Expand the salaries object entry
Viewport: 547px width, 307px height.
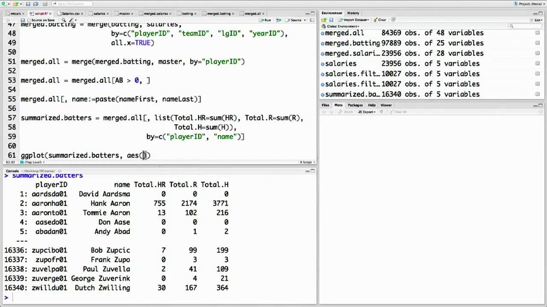(x=323, y=64)
